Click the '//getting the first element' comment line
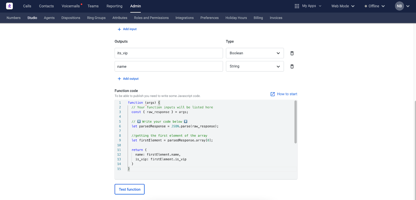This screenshot has height=200, width=416. 170,136
